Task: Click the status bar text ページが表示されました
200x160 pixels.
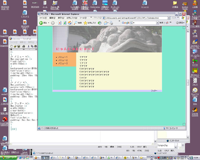Action: coord(49,128)
